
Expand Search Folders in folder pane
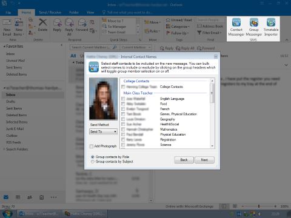(x=4, y=149)
